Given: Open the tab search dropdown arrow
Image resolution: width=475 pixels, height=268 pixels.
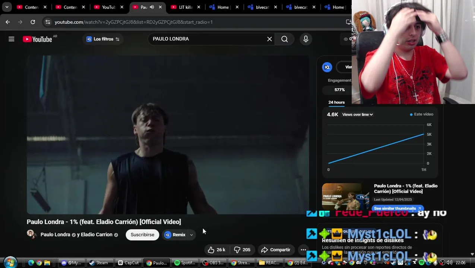Looking at the screenshot, I should [7, 7].
